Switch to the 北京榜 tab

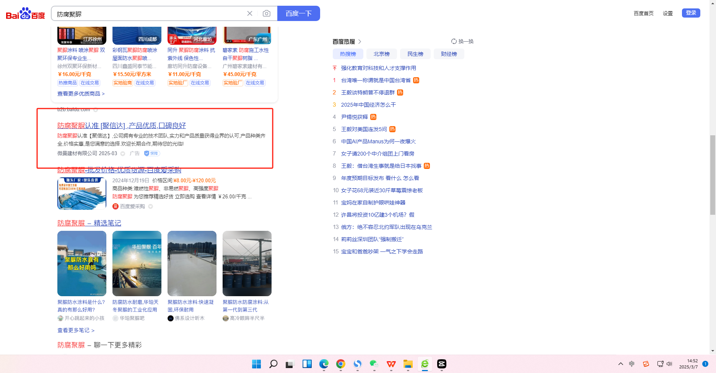(381, 54)
